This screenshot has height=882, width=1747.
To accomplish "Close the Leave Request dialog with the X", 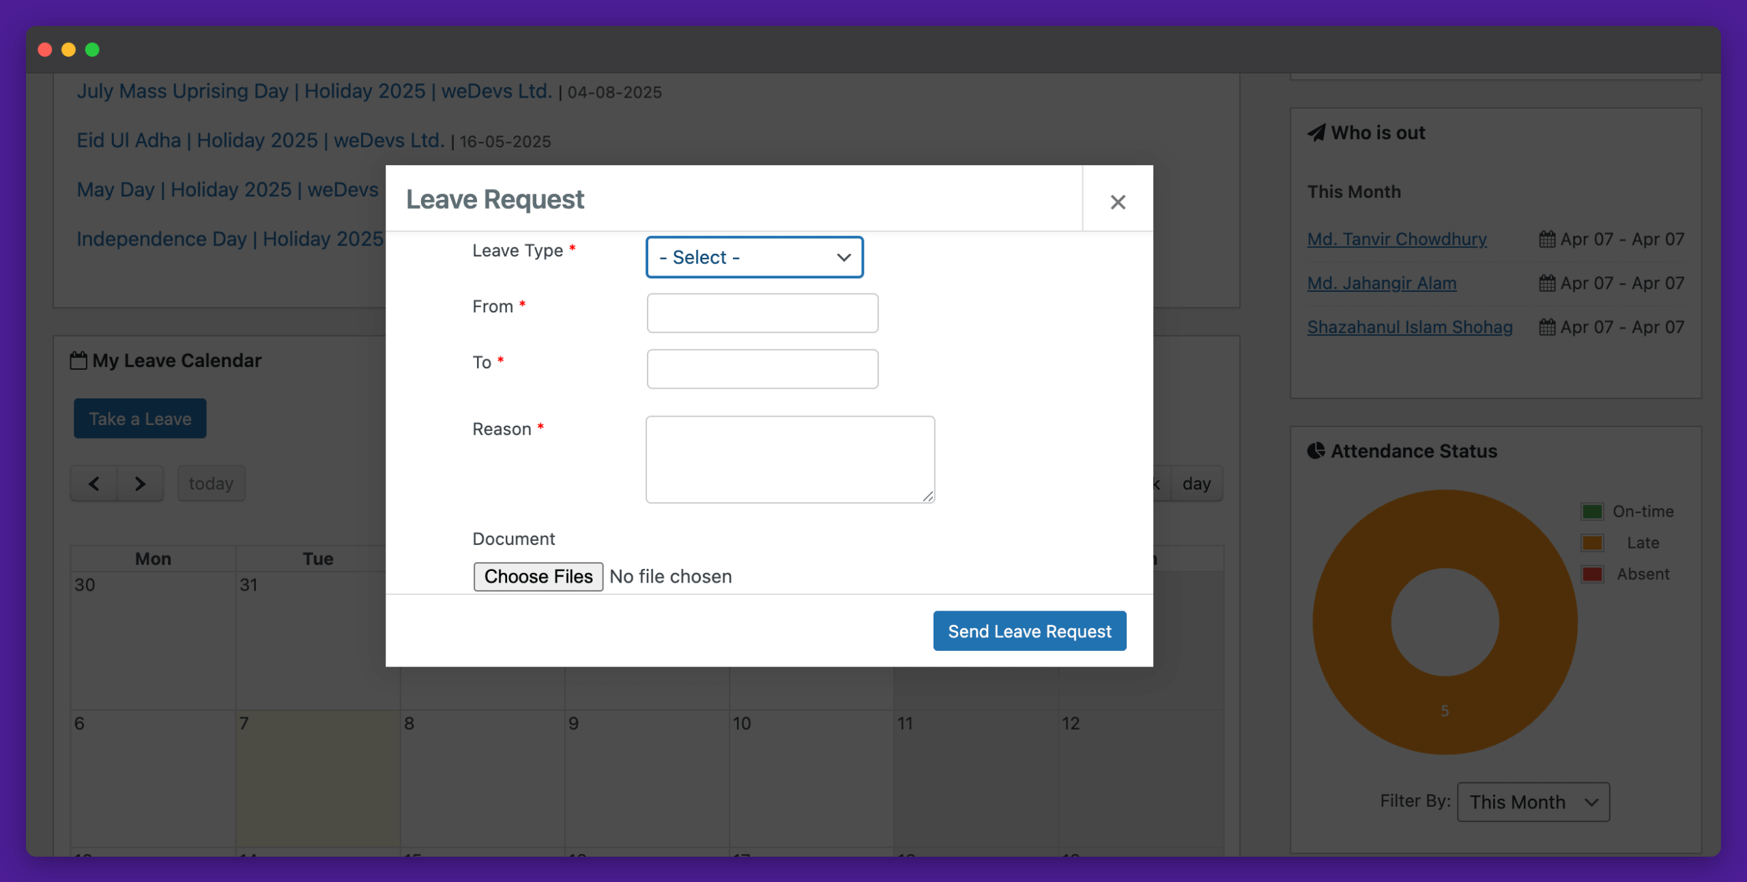I will pos(1118,201).
